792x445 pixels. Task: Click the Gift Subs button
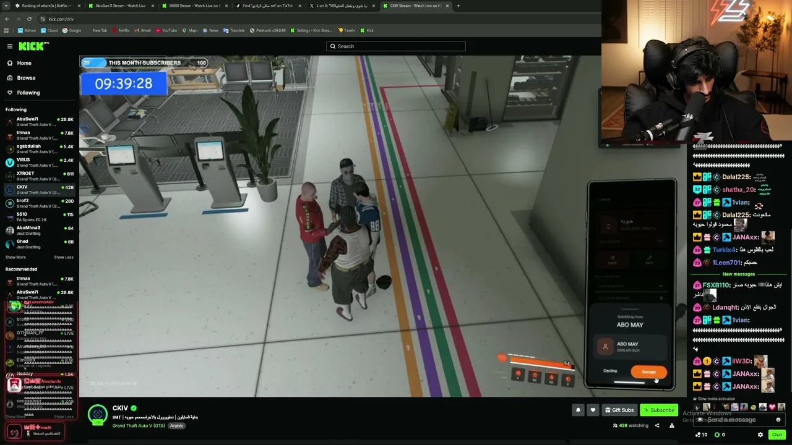(x=619, y=410)
